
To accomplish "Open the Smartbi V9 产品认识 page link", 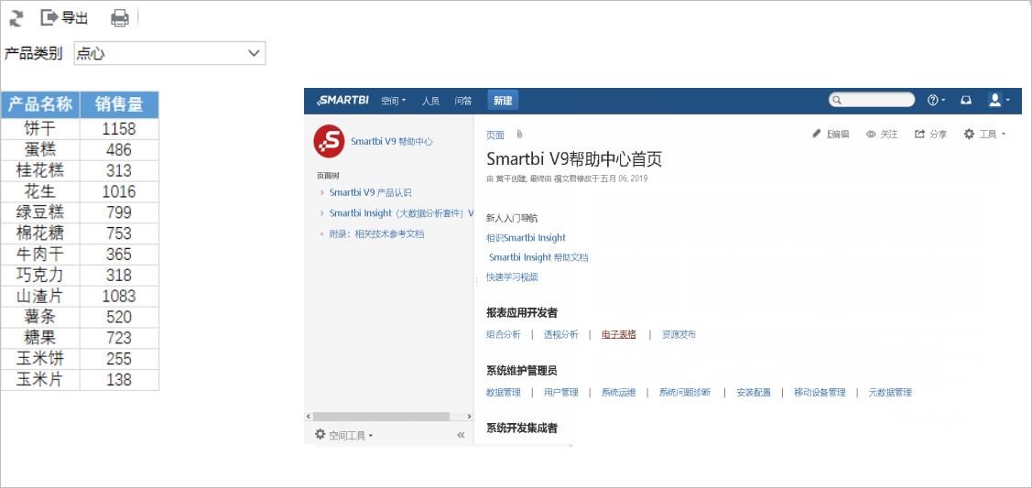I will point(370,192).
